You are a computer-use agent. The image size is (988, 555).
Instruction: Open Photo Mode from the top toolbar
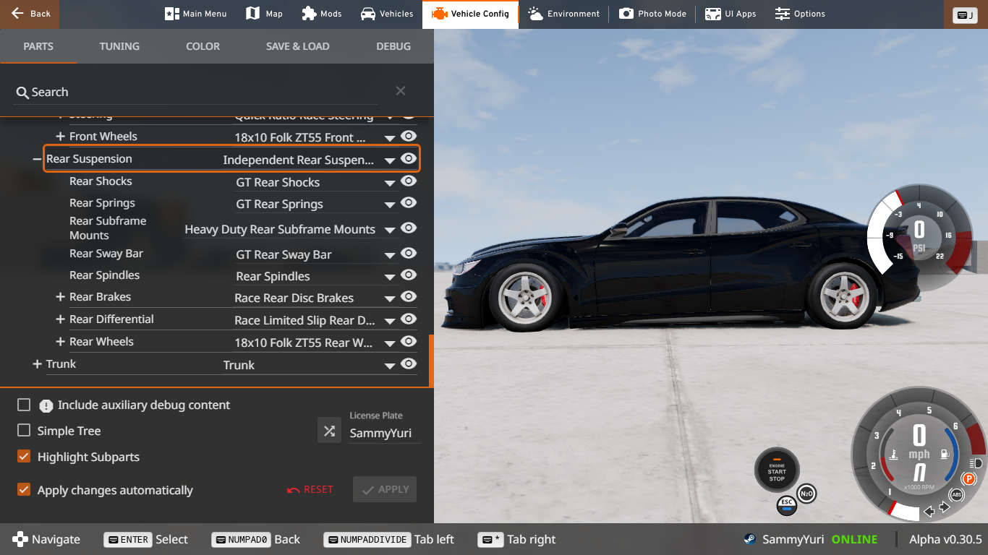652,13
